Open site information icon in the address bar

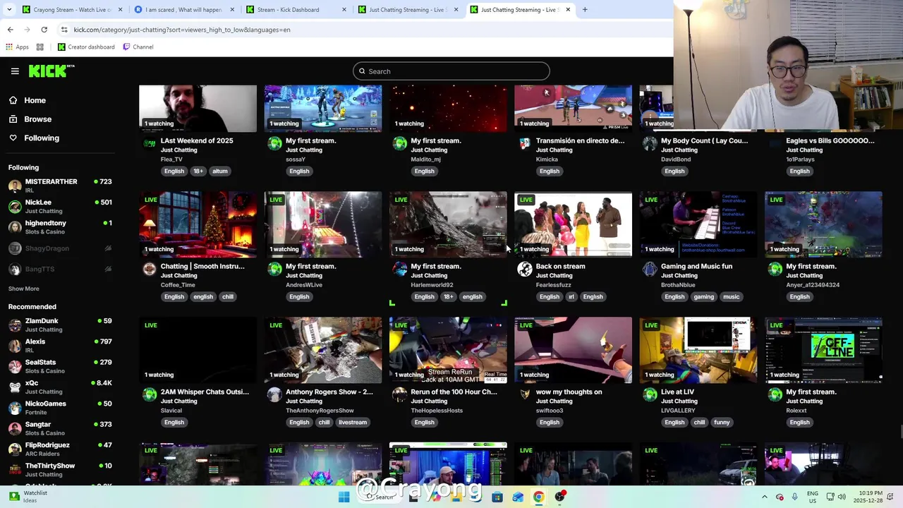pos(64,30)
